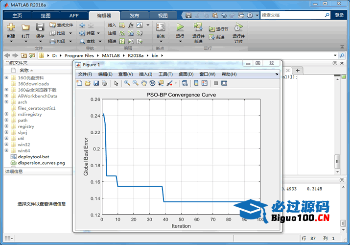Viewport: 350px width, 245px height.
Task: Click Insert Legend icon in Figure 1
Action: click(x=205, y=83)
